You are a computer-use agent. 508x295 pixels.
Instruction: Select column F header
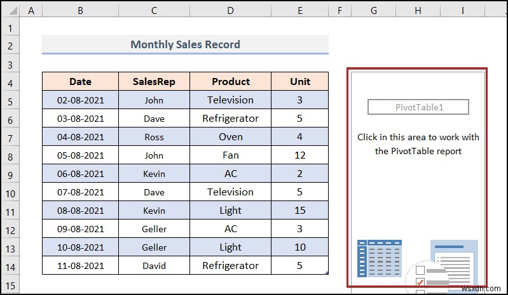pyautogui.click(x=340, y=11)
